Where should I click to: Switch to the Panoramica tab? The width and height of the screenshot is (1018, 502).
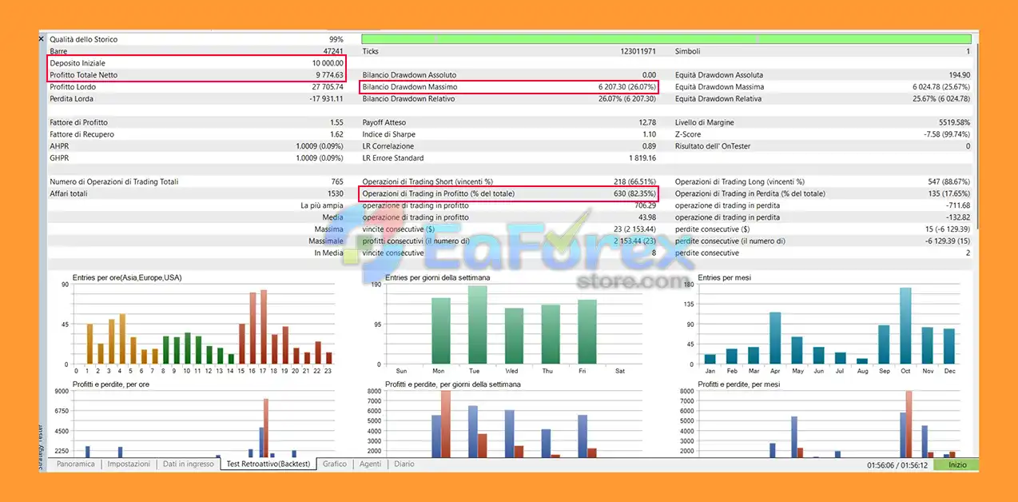(x=75, y=464)
